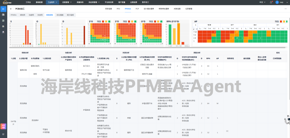This screenshot has height=138, width=290.
Task: Switch to PCP tab
Action: [x=137, y=9]
